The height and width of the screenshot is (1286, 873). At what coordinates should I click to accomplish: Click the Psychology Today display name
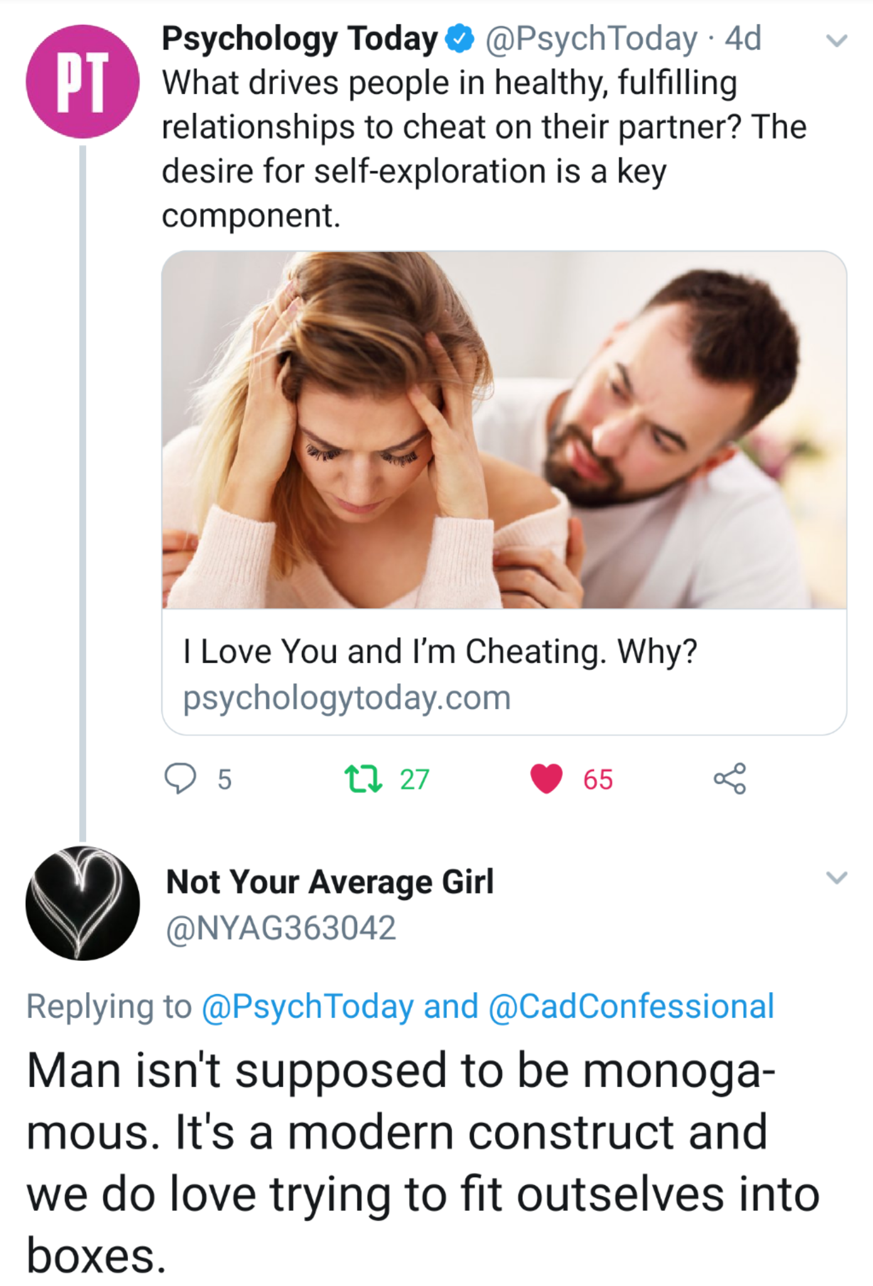(299, 39)
